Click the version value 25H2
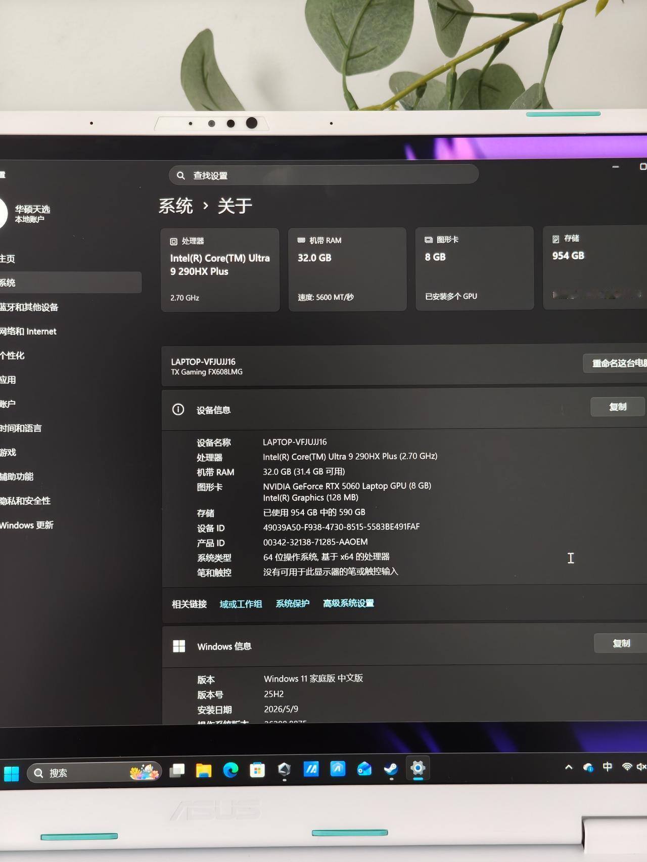The image size is (647, 862). tap(273, 694)
